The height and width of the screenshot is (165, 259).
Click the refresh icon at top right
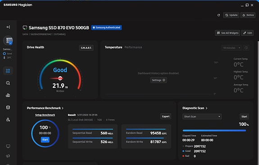pos(218,15)
